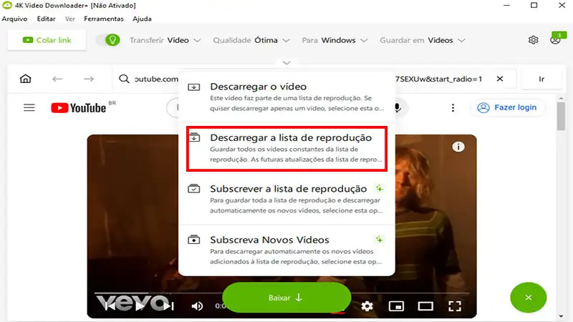Click the scrollbar down arrow
The image size is (573, 322).
[562, 316]
